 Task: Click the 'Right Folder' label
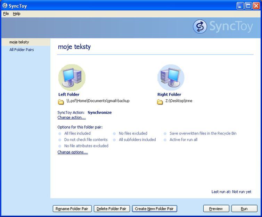(169, 94)
